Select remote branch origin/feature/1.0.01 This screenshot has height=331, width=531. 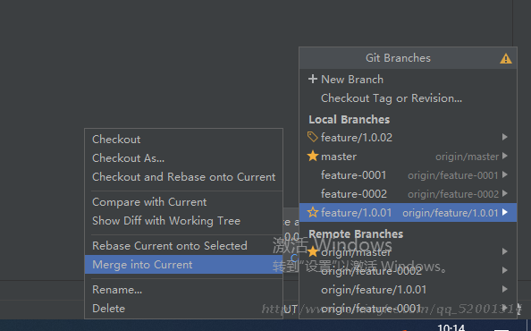coord(408,290)
